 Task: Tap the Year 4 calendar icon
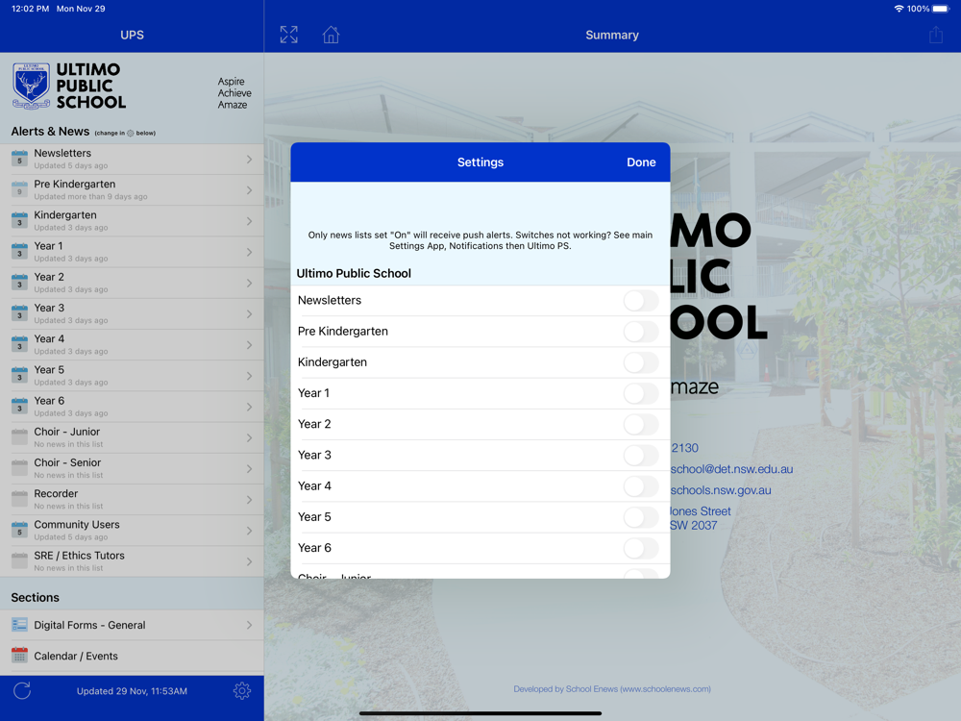pos(19,344)
